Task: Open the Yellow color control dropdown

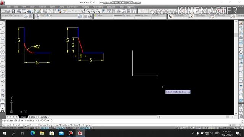Action: pos(103,16)
